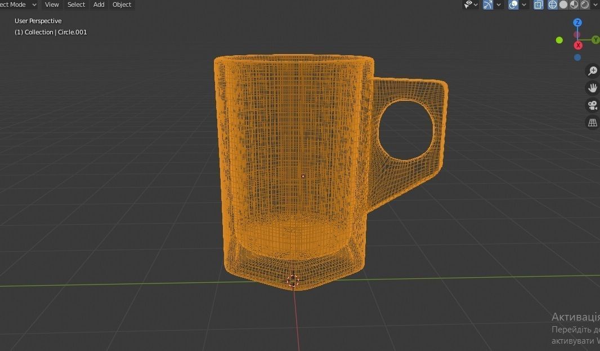
Task: Open the Object Mode selector dropdown
Action: pos(19,5)
